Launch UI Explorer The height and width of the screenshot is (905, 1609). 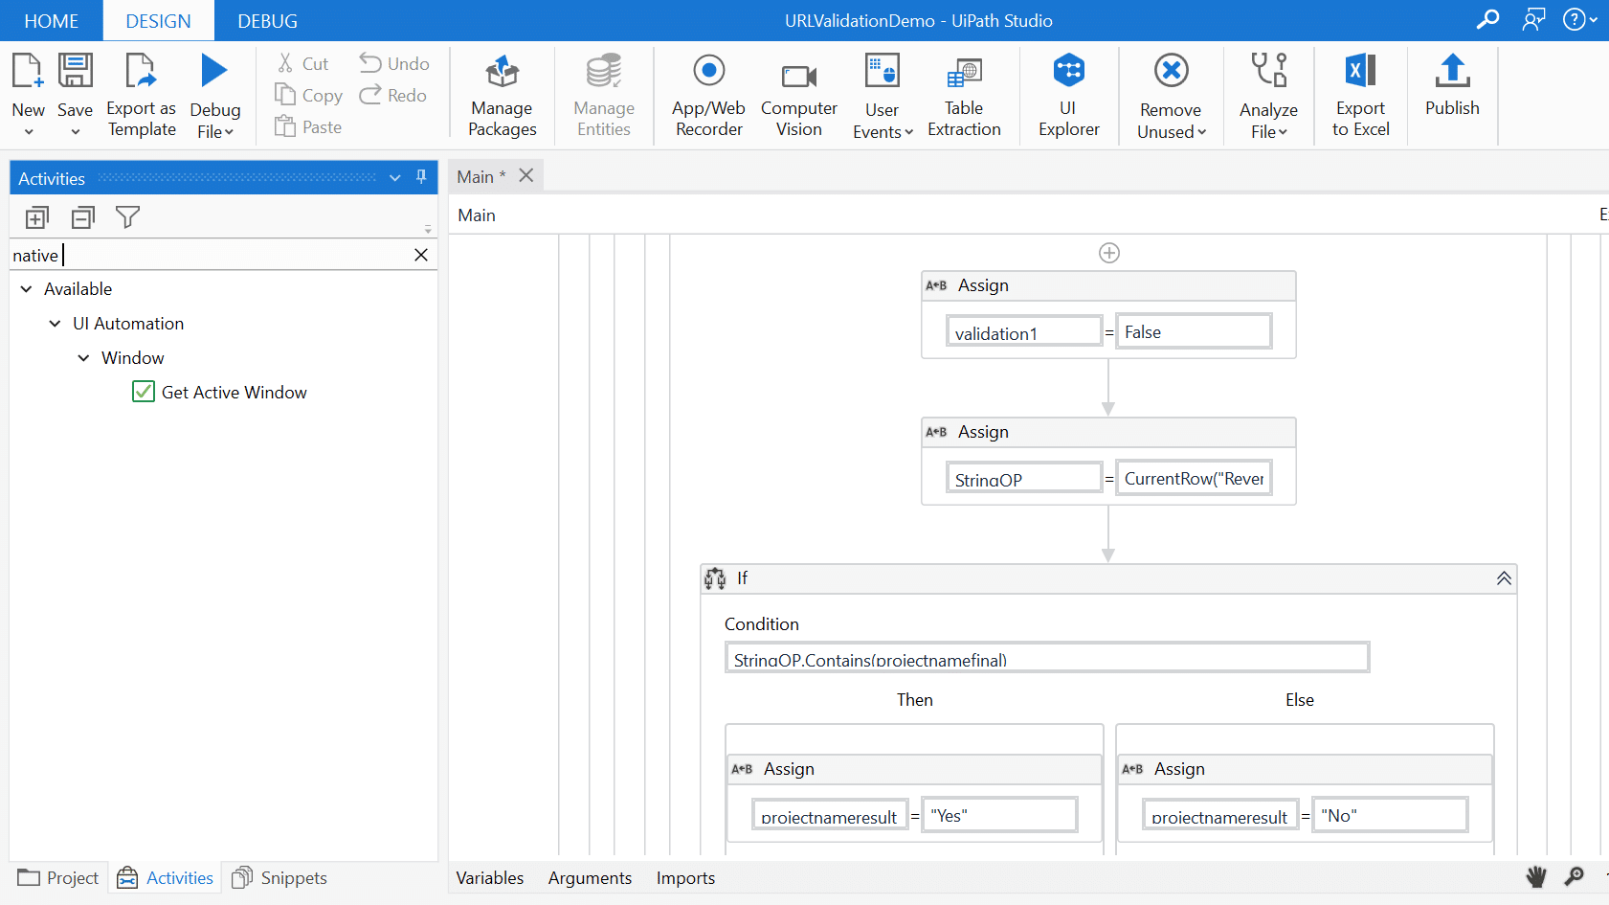point(1069,94)
